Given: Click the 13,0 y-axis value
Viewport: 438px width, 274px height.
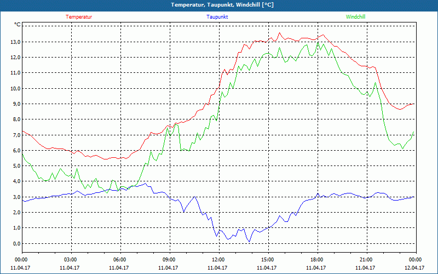Looking at the screenshot, I should click(16, 42).
